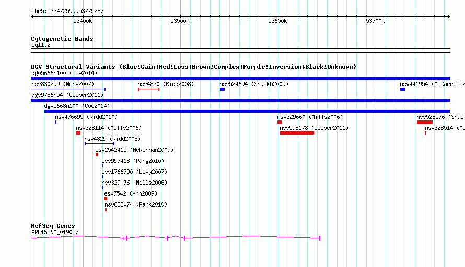This screenshot has height=267, width=465.
Task: Open the nsv328514 variant label
Action: coord(445,128)
